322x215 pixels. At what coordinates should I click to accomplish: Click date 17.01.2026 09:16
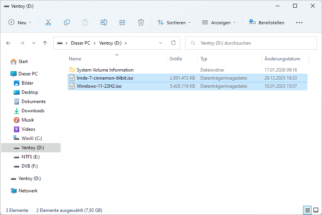click(281, 70)
